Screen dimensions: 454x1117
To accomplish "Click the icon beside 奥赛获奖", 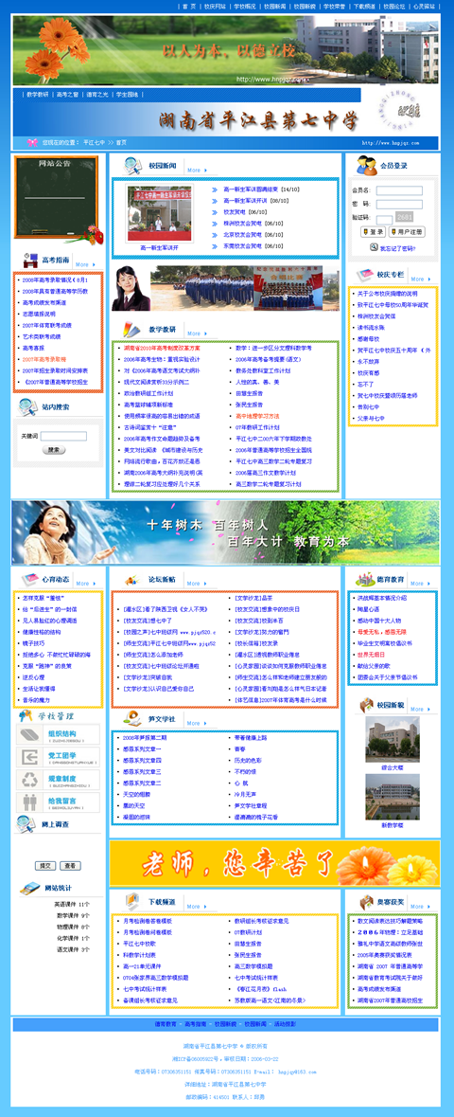I will coord(366,901).
